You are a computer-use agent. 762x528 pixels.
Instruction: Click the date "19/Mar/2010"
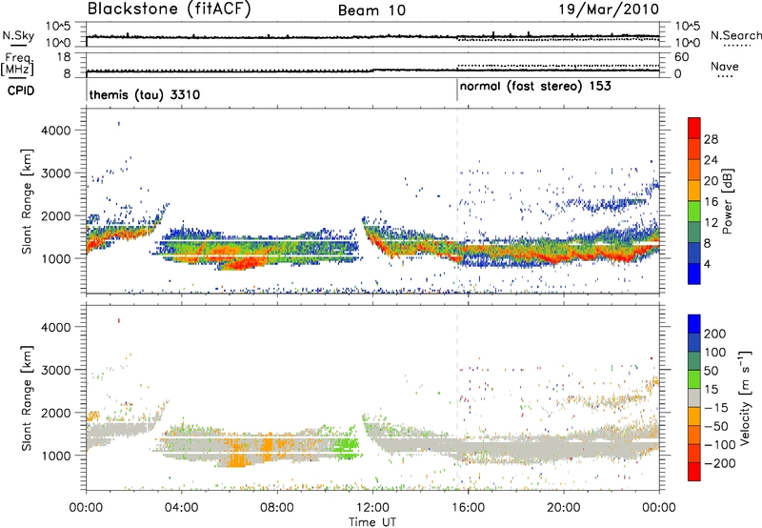click(x=609, y=9)
